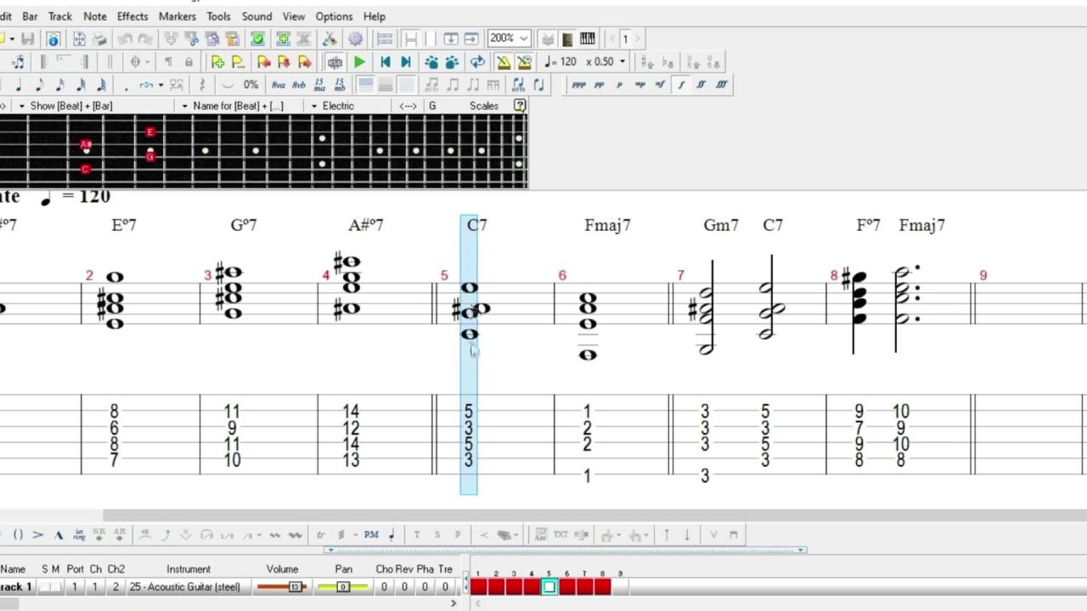The height and width of the screenshot is (611, 1087).
Task: Click the Acoustic Guitar (steel) instrument field
Action: 189,587
